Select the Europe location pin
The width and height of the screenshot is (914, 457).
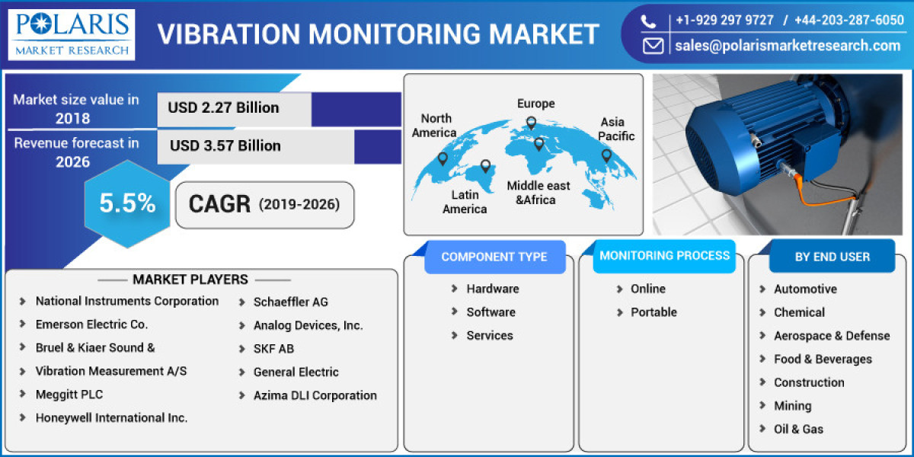[x=531, y=122]
